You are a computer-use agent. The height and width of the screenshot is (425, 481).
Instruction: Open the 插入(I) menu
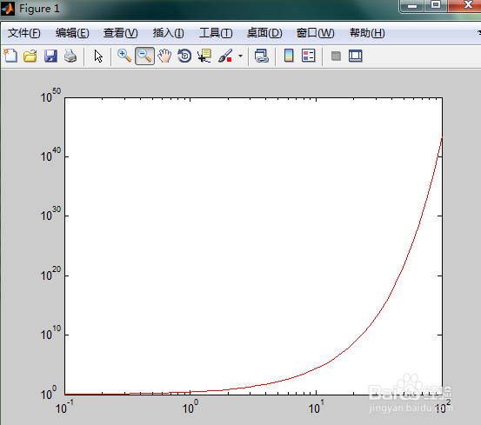point(169,33)
